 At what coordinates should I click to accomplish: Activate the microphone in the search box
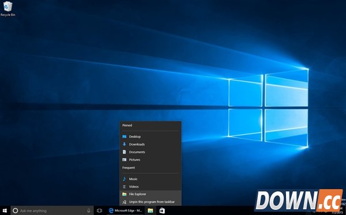[89, 210]
